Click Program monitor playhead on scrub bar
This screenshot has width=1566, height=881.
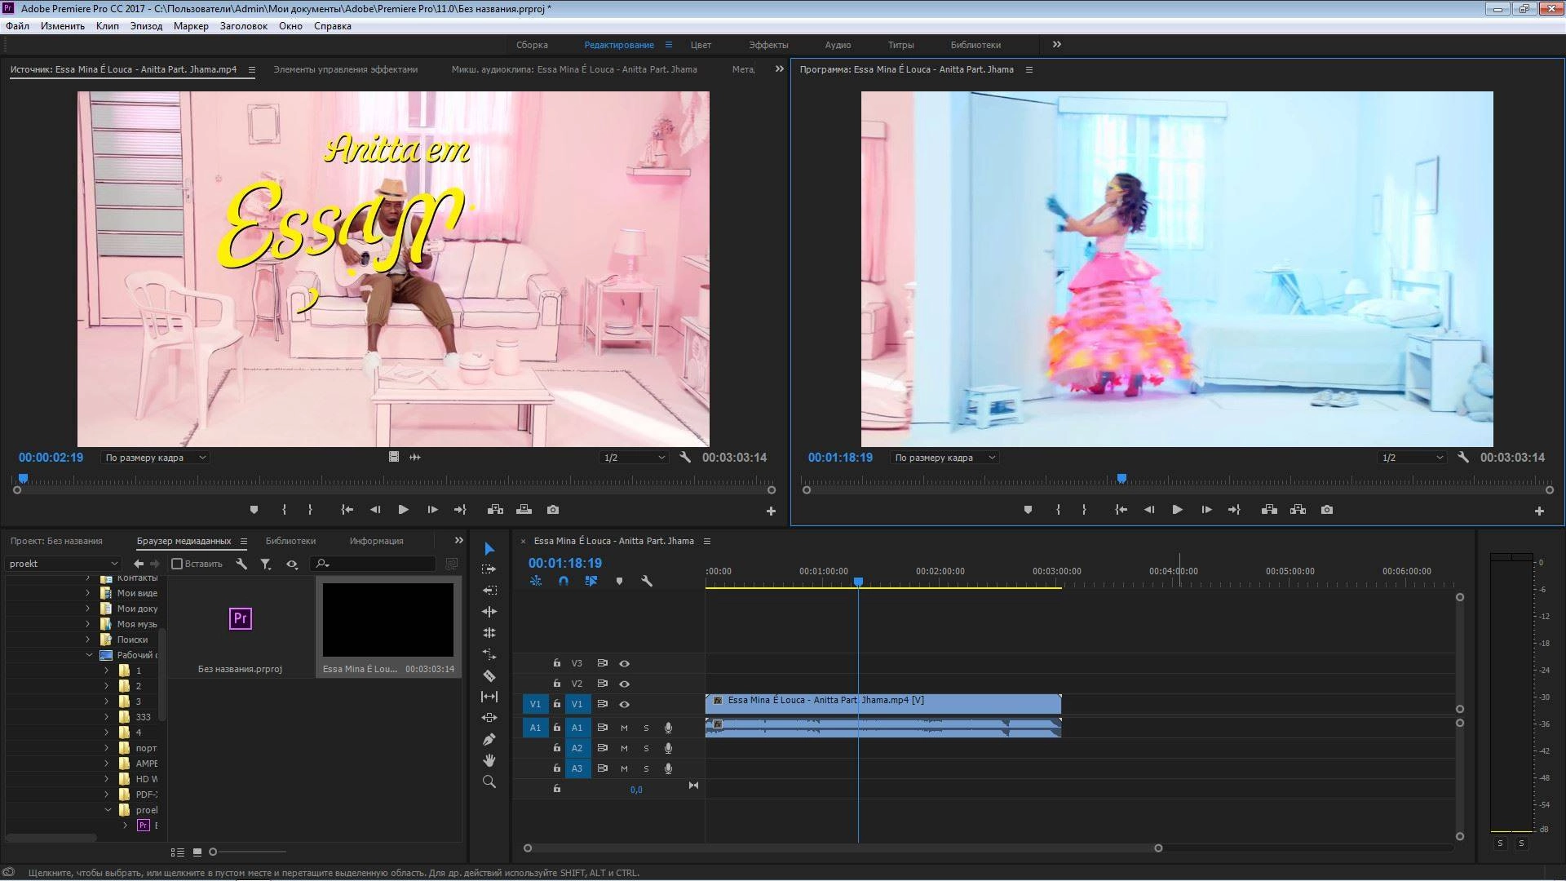(x=1122, y=479)
